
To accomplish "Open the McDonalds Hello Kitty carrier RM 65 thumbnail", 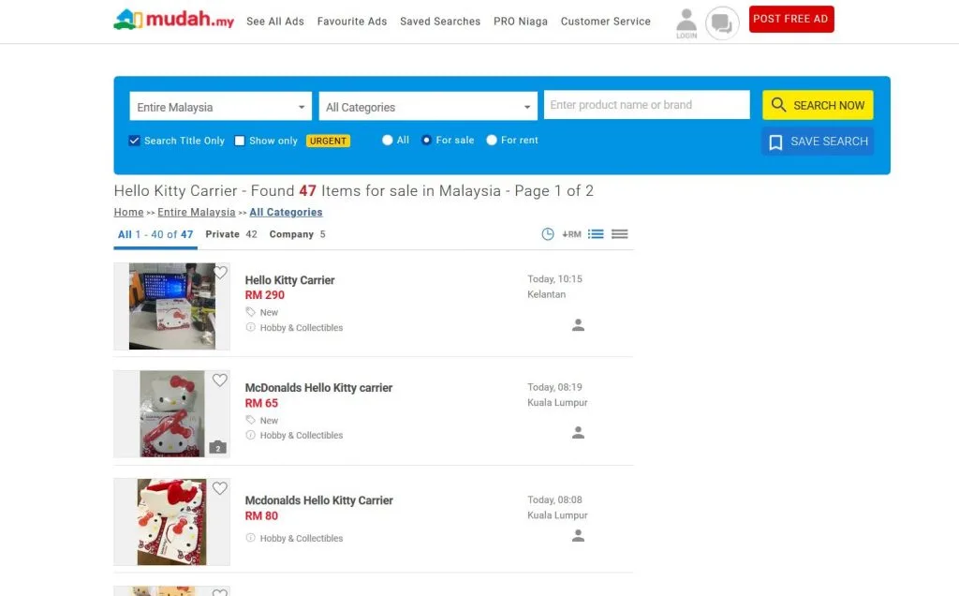I will coord(172,414).
